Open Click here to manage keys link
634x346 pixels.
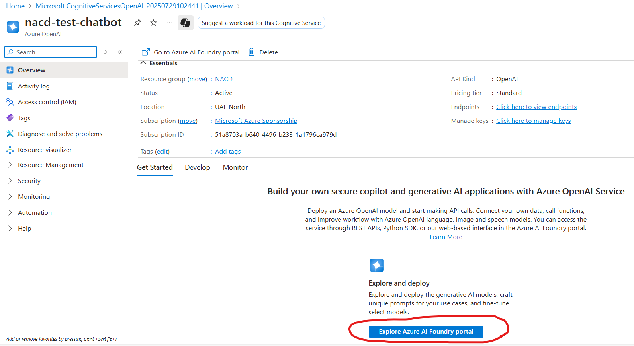pyautogui.click(x=533, y=121)
